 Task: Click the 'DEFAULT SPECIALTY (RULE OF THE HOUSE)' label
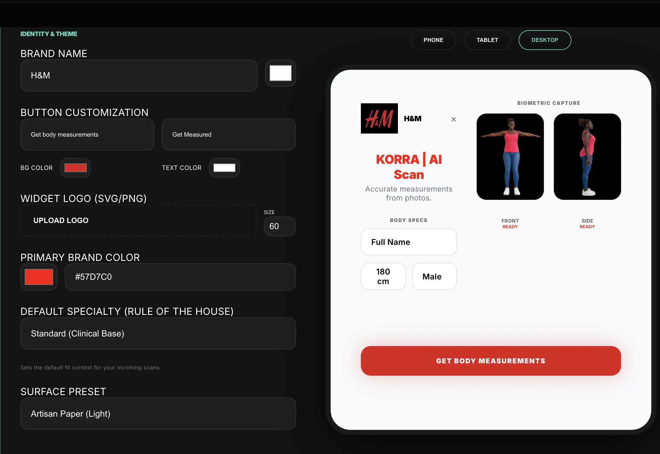click(127, 312)
